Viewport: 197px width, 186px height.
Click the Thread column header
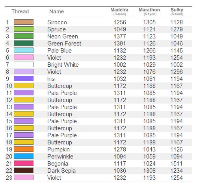20,11
